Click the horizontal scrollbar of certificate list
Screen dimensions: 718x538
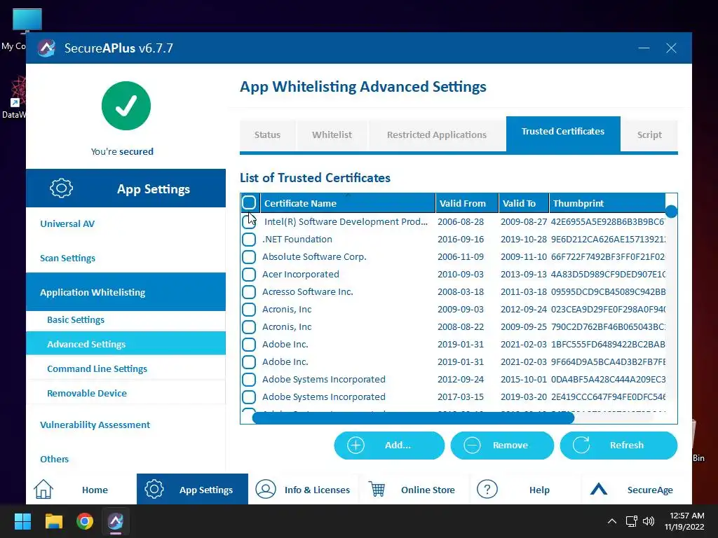413,418
